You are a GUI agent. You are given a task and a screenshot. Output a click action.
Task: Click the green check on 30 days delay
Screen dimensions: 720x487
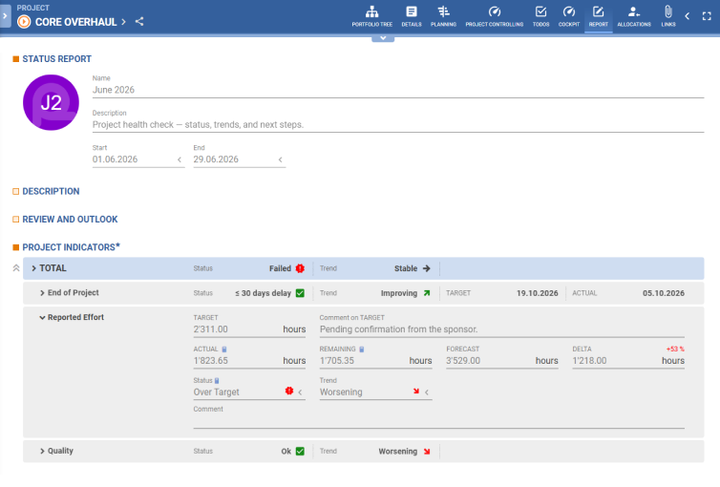300,293
